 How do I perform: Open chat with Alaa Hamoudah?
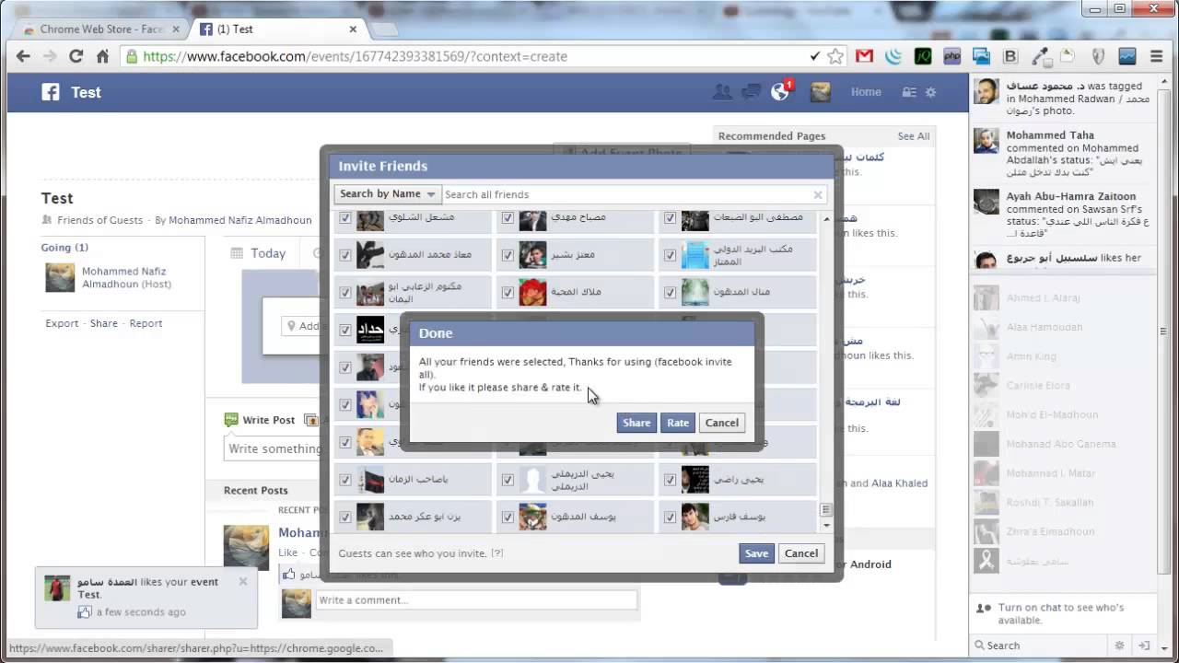click(x=1059, y=327)
